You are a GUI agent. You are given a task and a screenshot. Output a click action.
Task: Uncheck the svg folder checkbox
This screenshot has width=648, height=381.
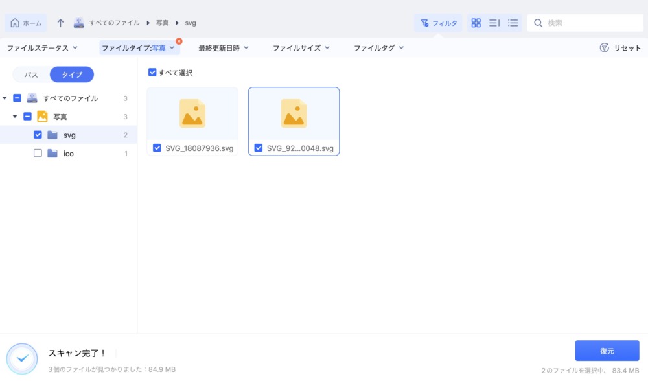[38, 135]
